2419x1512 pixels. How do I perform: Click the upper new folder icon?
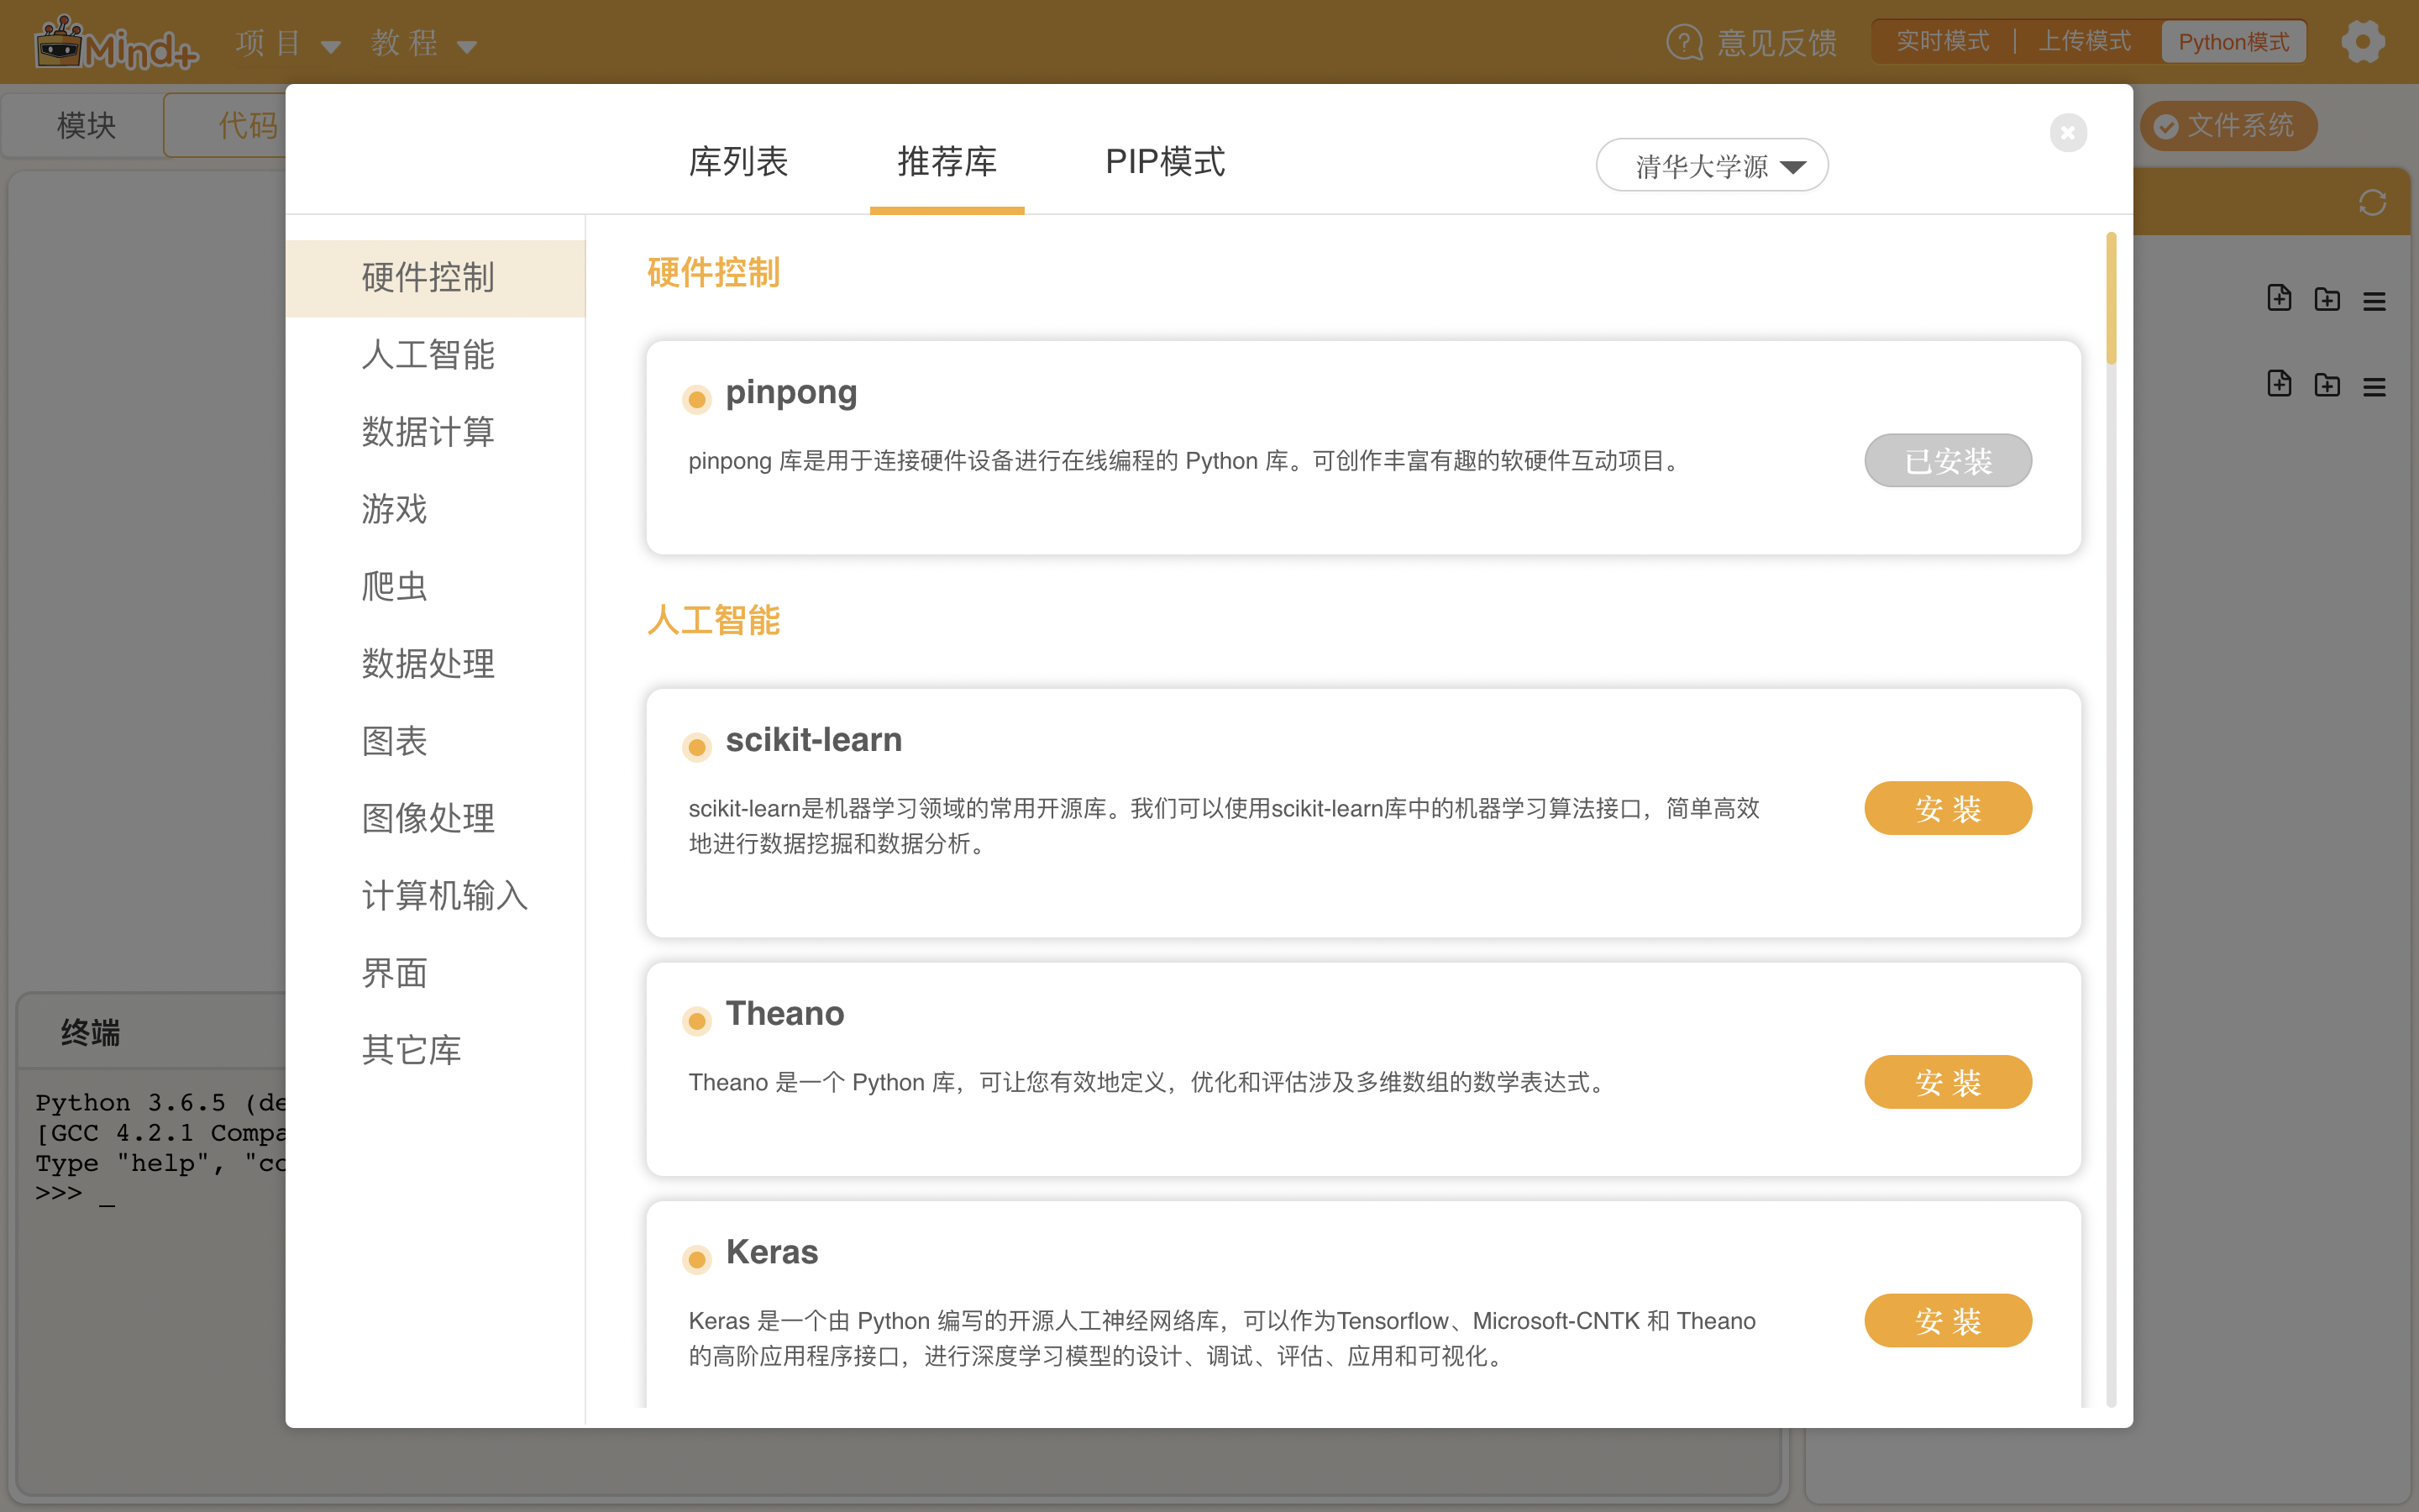coord(2327,299)
